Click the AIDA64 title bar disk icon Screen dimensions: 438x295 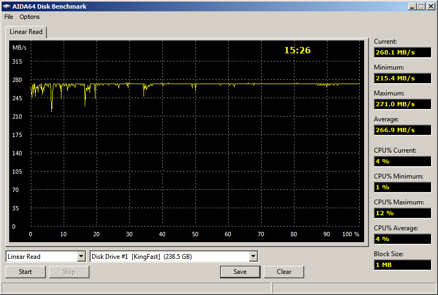6,6
